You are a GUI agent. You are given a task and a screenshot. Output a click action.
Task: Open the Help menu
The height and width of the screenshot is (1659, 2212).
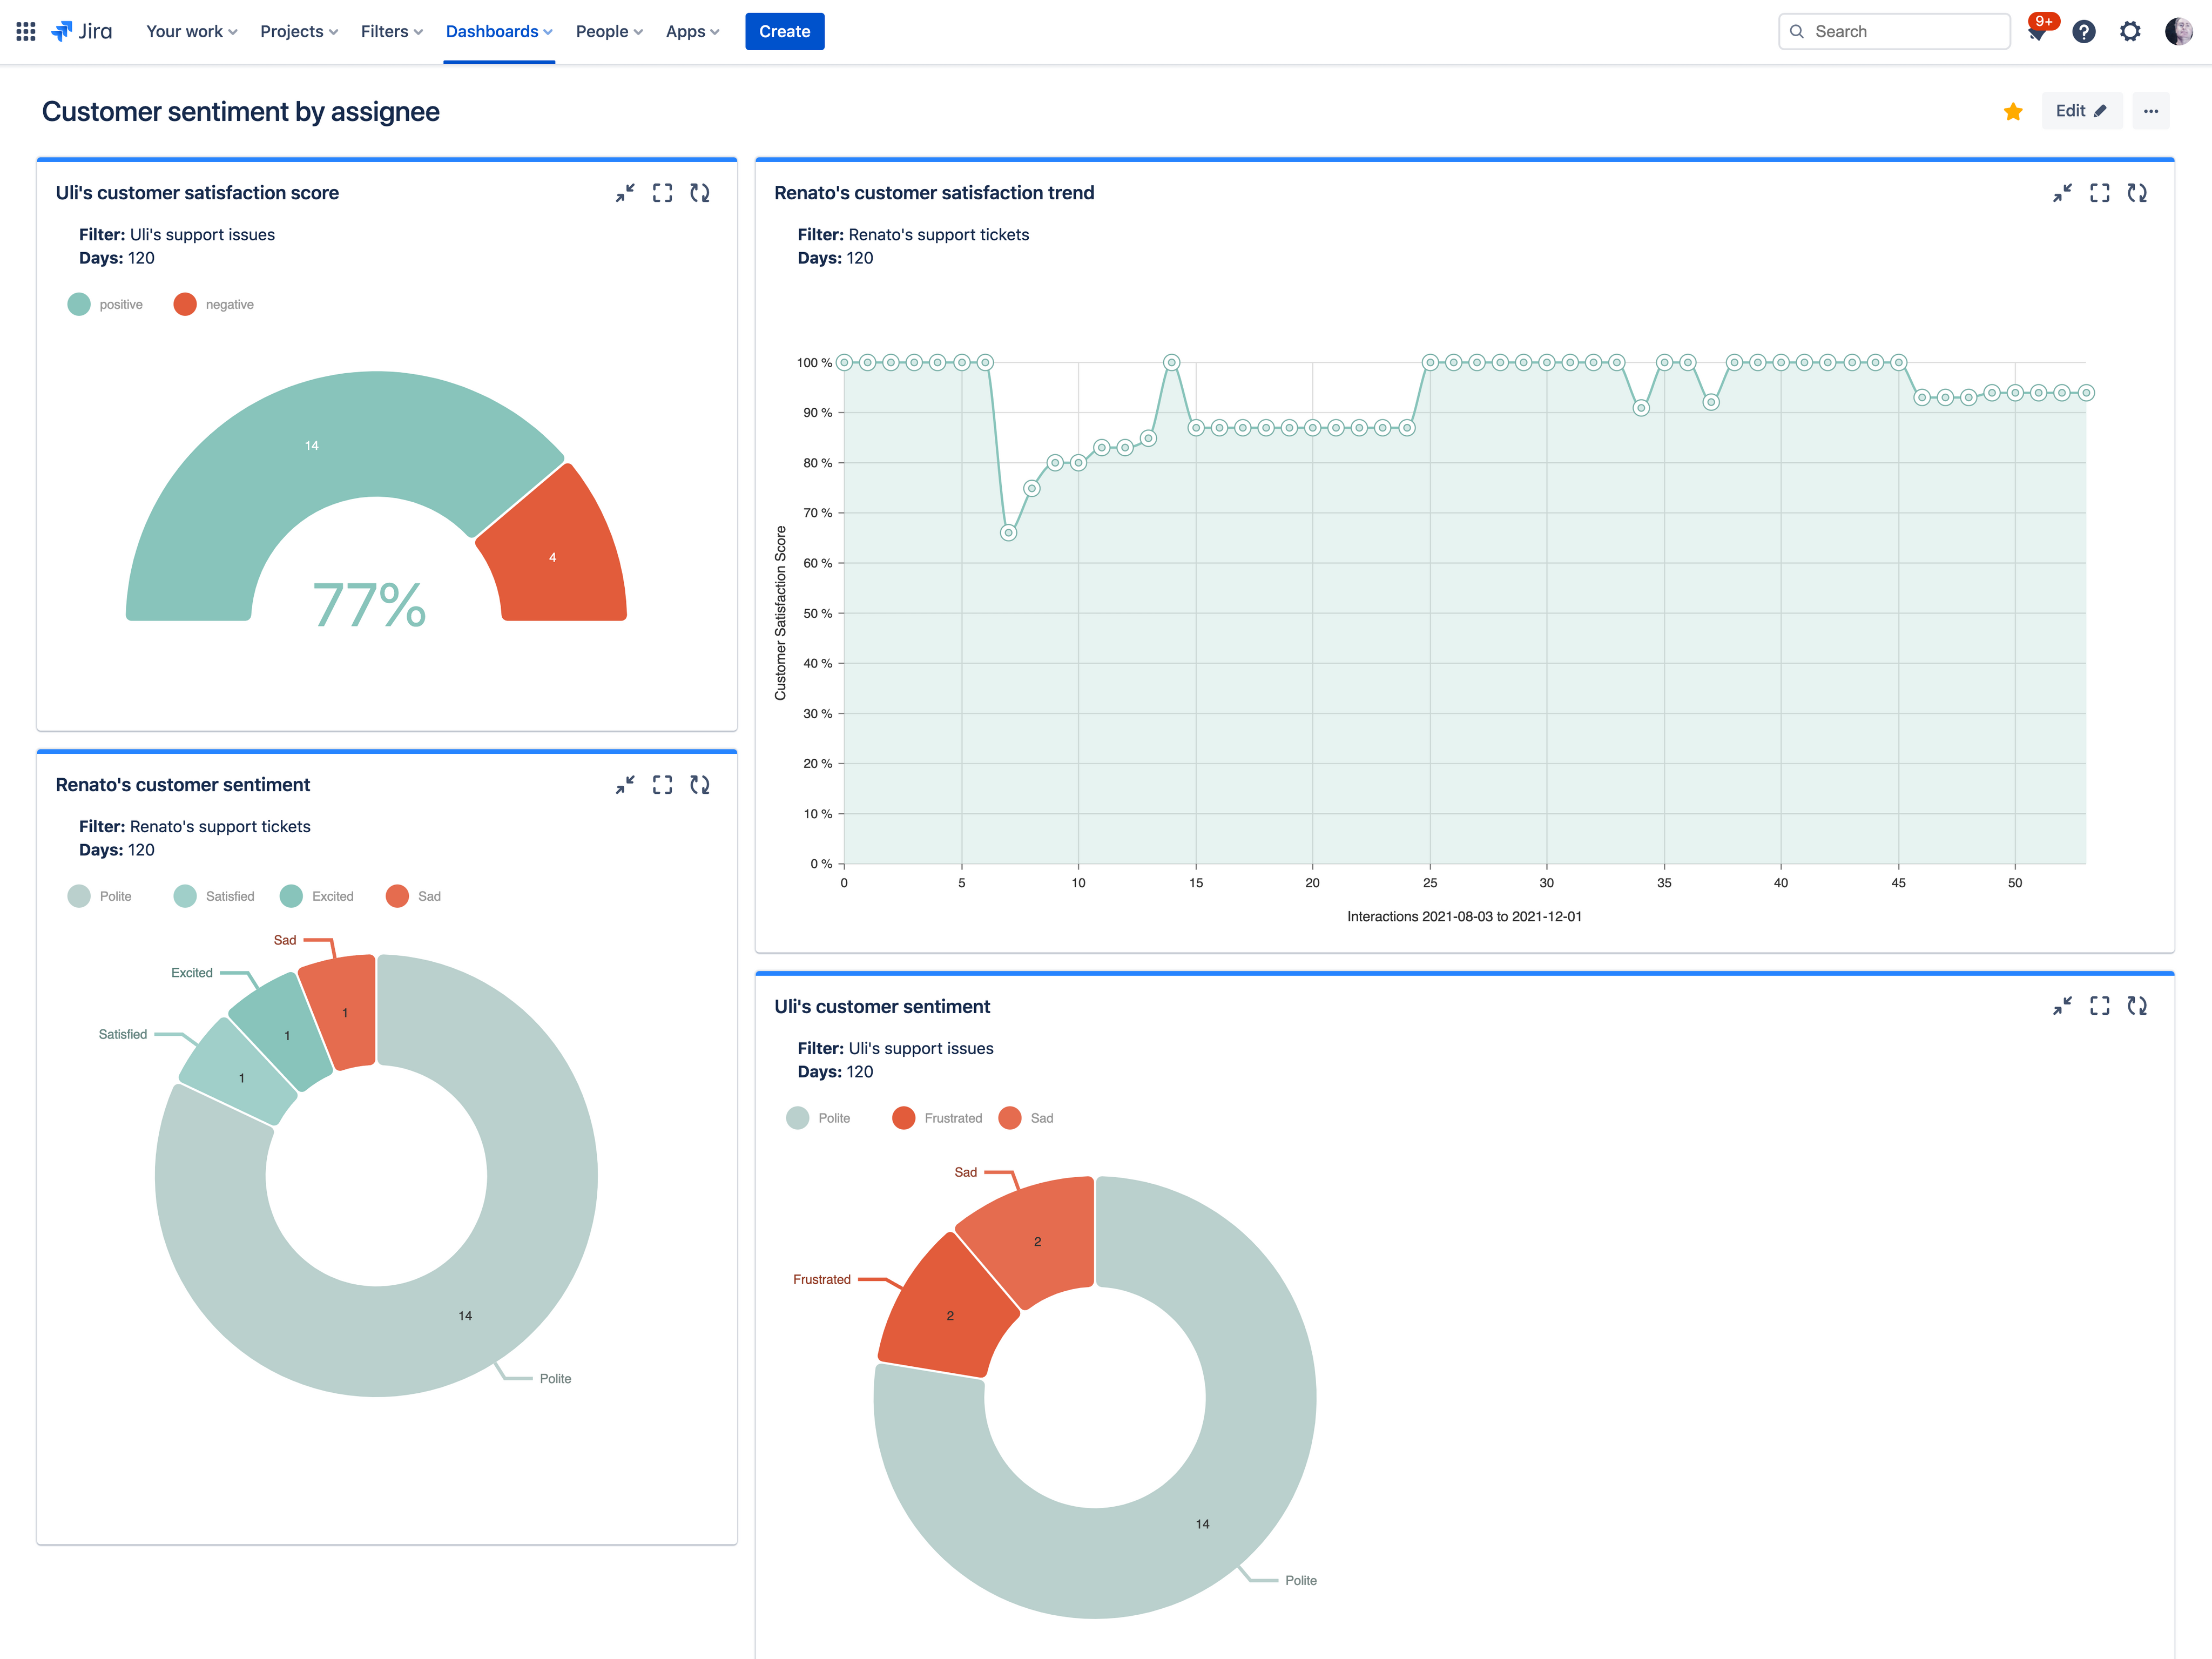pos(2083,31)
